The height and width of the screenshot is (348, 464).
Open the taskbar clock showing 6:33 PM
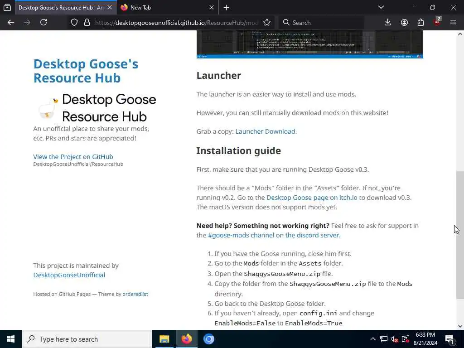point(425,339)
